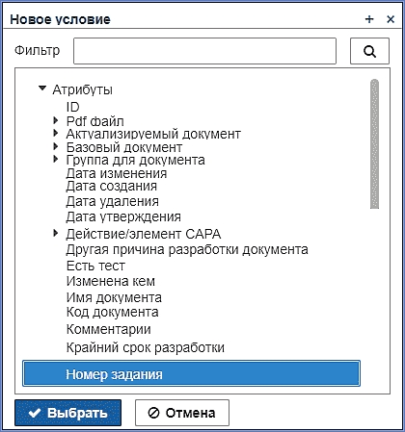Click the vertical scrollbar thumb
The image size is (405, 432).
pyautogui.click(x=374, y=144)
